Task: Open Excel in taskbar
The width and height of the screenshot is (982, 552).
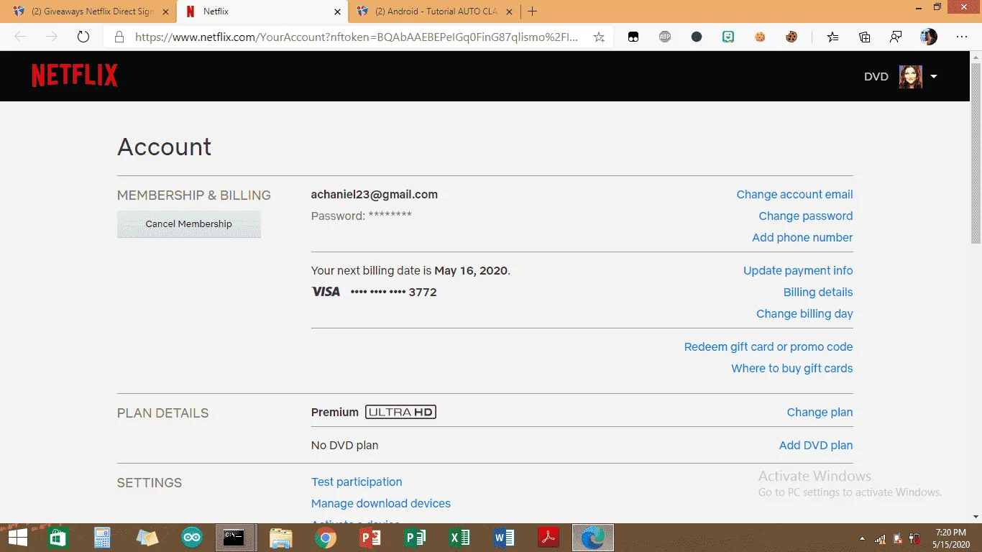Action: click(x=459, y=537)
